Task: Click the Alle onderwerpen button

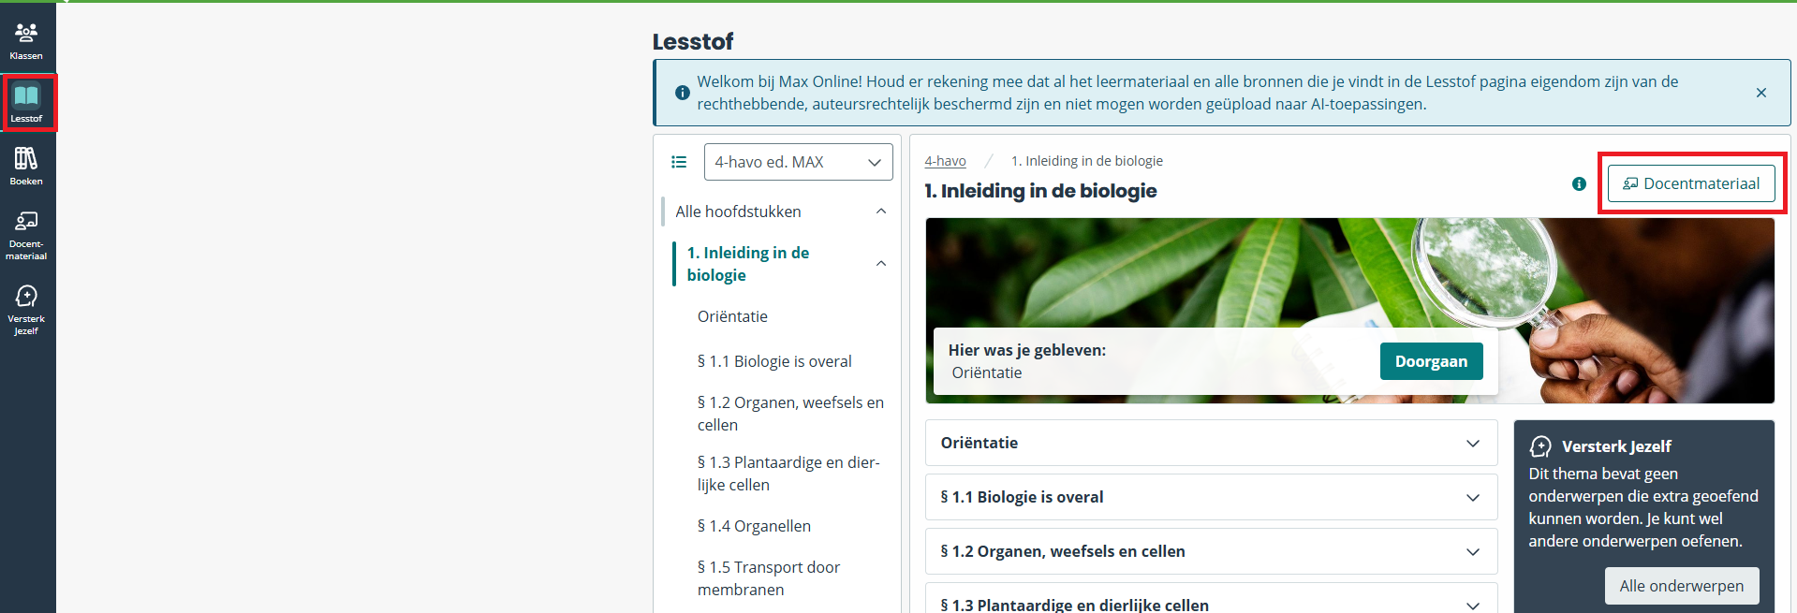Action: coord(1681,586)
